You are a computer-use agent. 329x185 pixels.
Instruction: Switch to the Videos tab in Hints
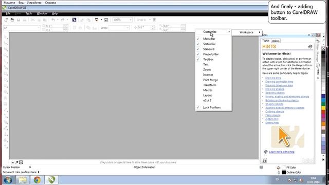276,41
